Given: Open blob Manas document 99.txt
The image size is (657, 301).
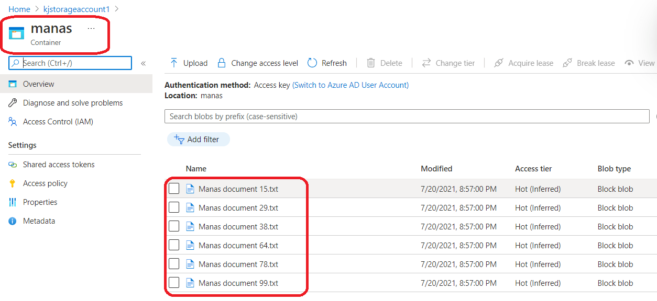Looking at the screenshot, I should 238,283.
